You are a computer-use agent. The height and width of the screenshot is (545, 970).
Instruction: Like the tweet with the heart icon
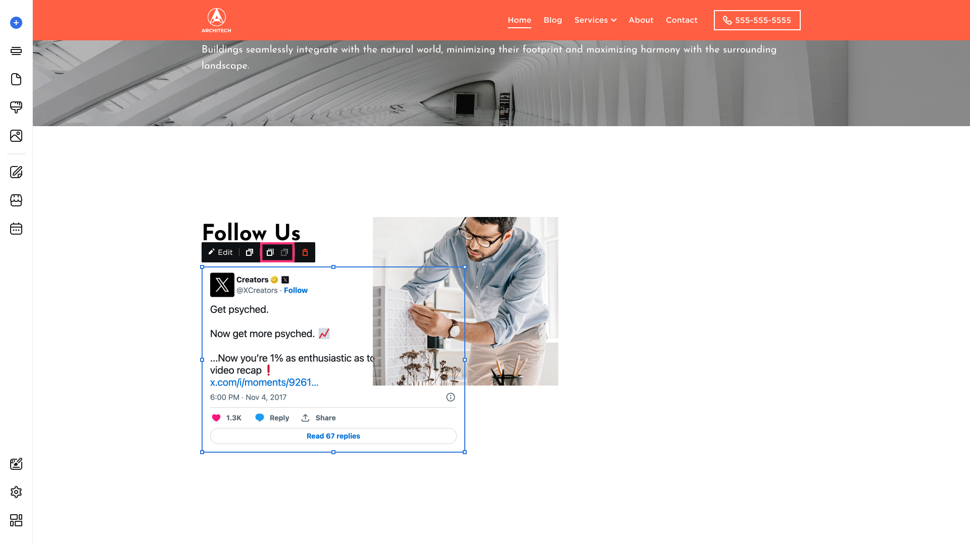[216, 418]
